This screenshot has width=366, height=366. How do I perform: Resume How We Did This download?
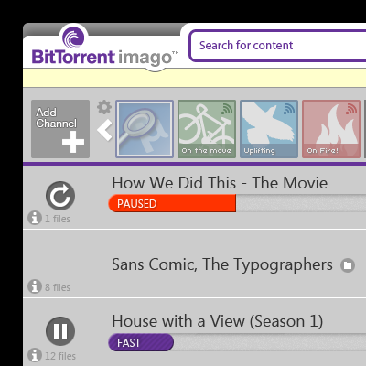[x=60, y=196]
